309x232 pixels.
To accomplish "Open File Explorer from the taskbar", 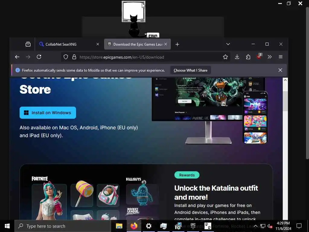I will pos(119,226).
